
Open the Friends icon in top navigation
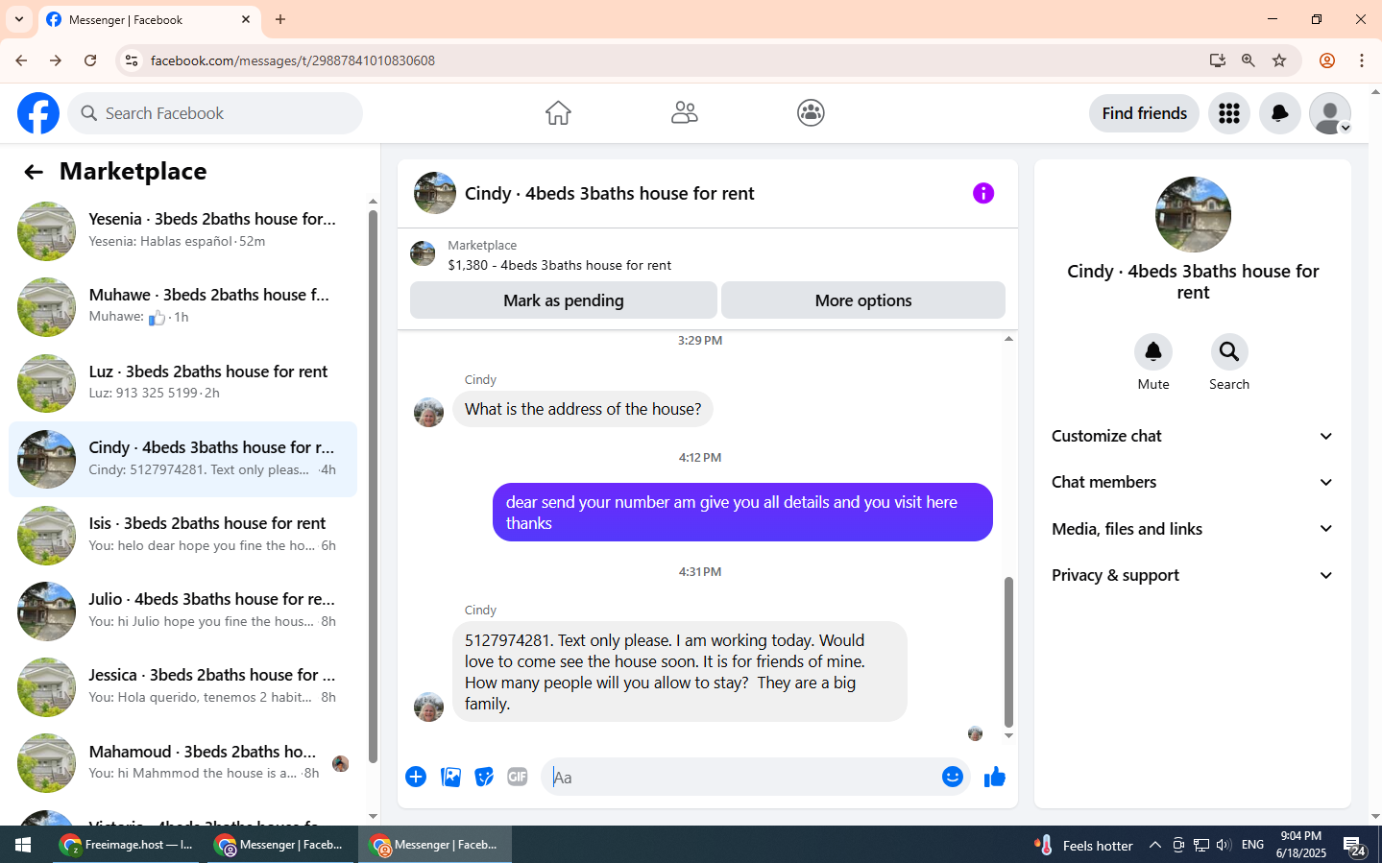click(x=685, y=113)
